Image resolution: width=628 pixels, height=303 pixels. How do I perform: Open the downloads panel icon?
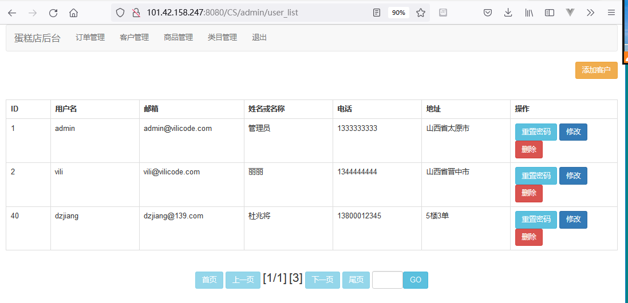(x=508, y=13)
